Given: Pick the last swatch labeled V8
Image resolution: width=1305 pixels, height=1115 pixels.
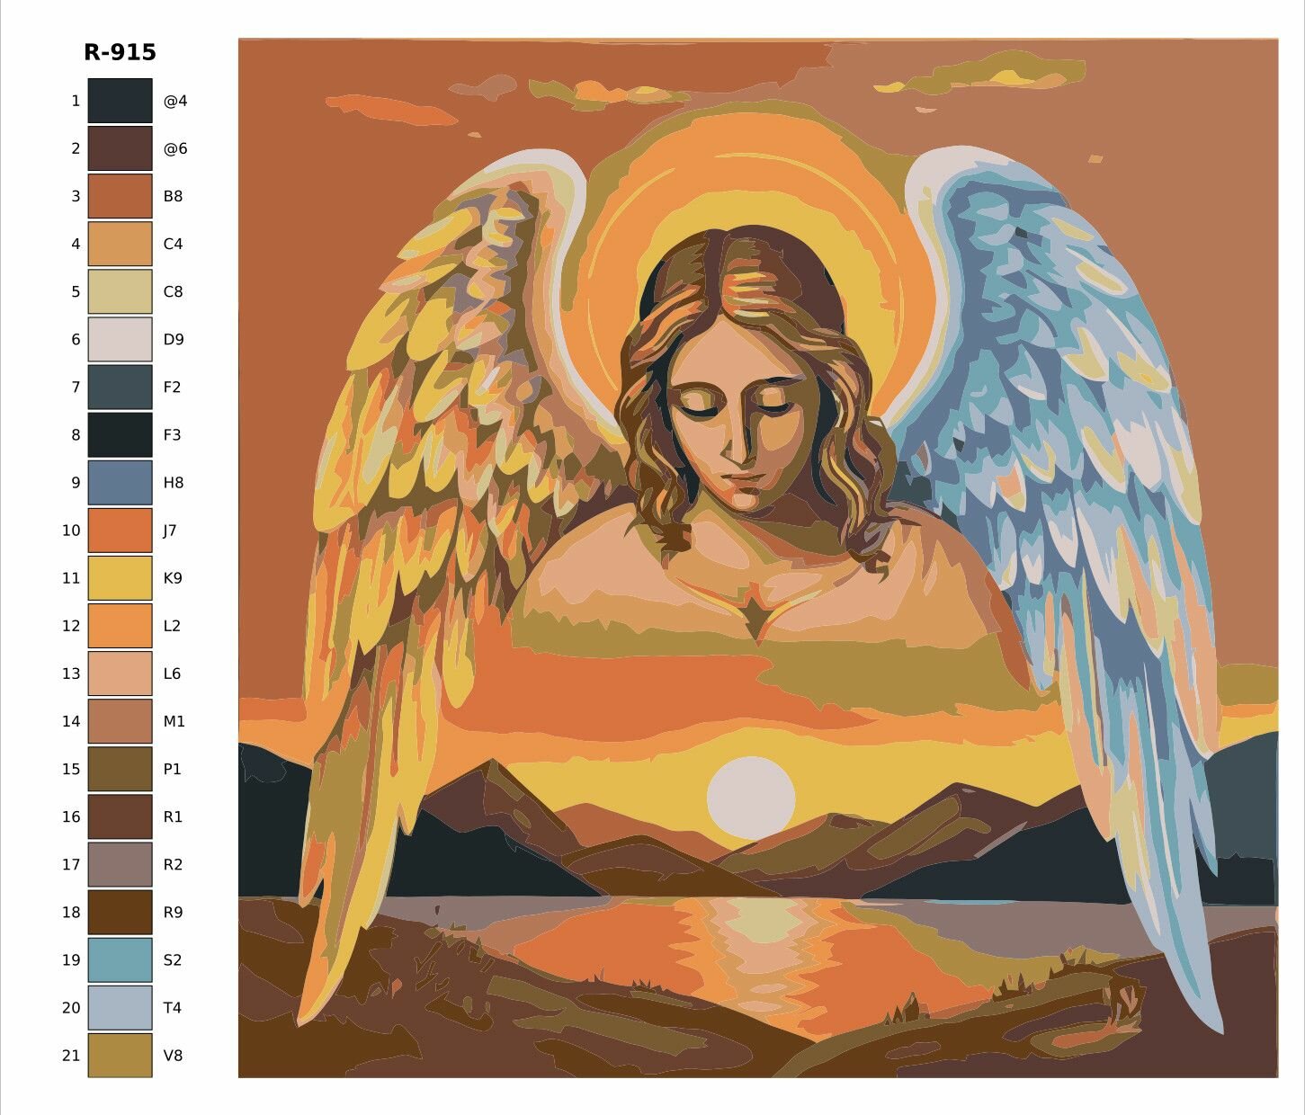Looking at the screenshot, I should coord(120,1055).
